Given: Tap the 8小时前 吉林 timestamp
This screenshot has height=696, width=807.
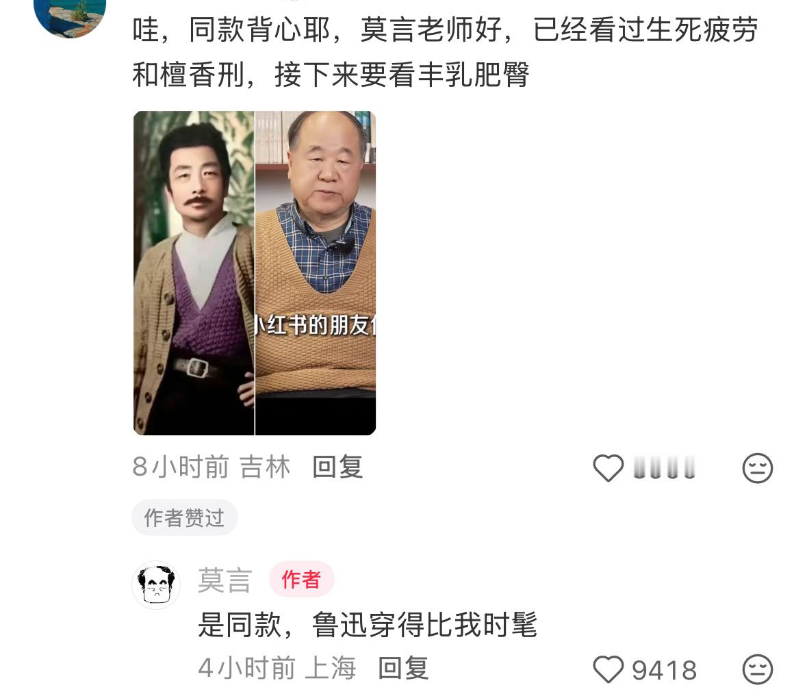Looking at the screenshot, I should point(211,467).
